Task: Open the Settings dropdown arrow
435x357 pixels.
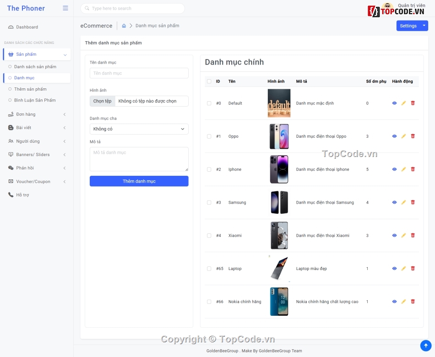Action: point(424,26)
